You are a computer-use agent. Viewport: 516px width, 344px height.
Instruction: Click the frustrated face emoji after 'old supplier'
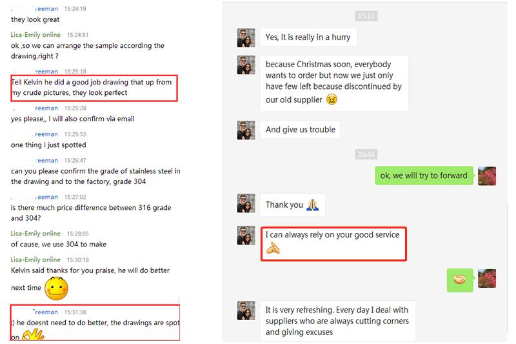332,99
